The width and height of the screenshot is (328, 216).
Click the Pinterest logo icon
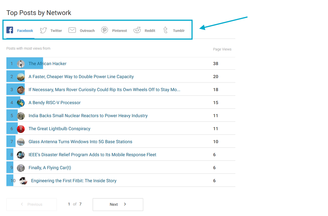click(105, 30)
